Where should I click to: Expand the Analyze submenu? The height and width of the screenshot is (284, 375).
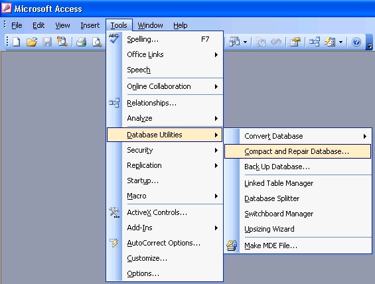165,118
